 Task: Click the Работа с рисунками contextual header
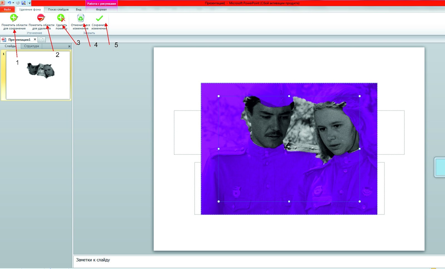(x=102, y=3)
